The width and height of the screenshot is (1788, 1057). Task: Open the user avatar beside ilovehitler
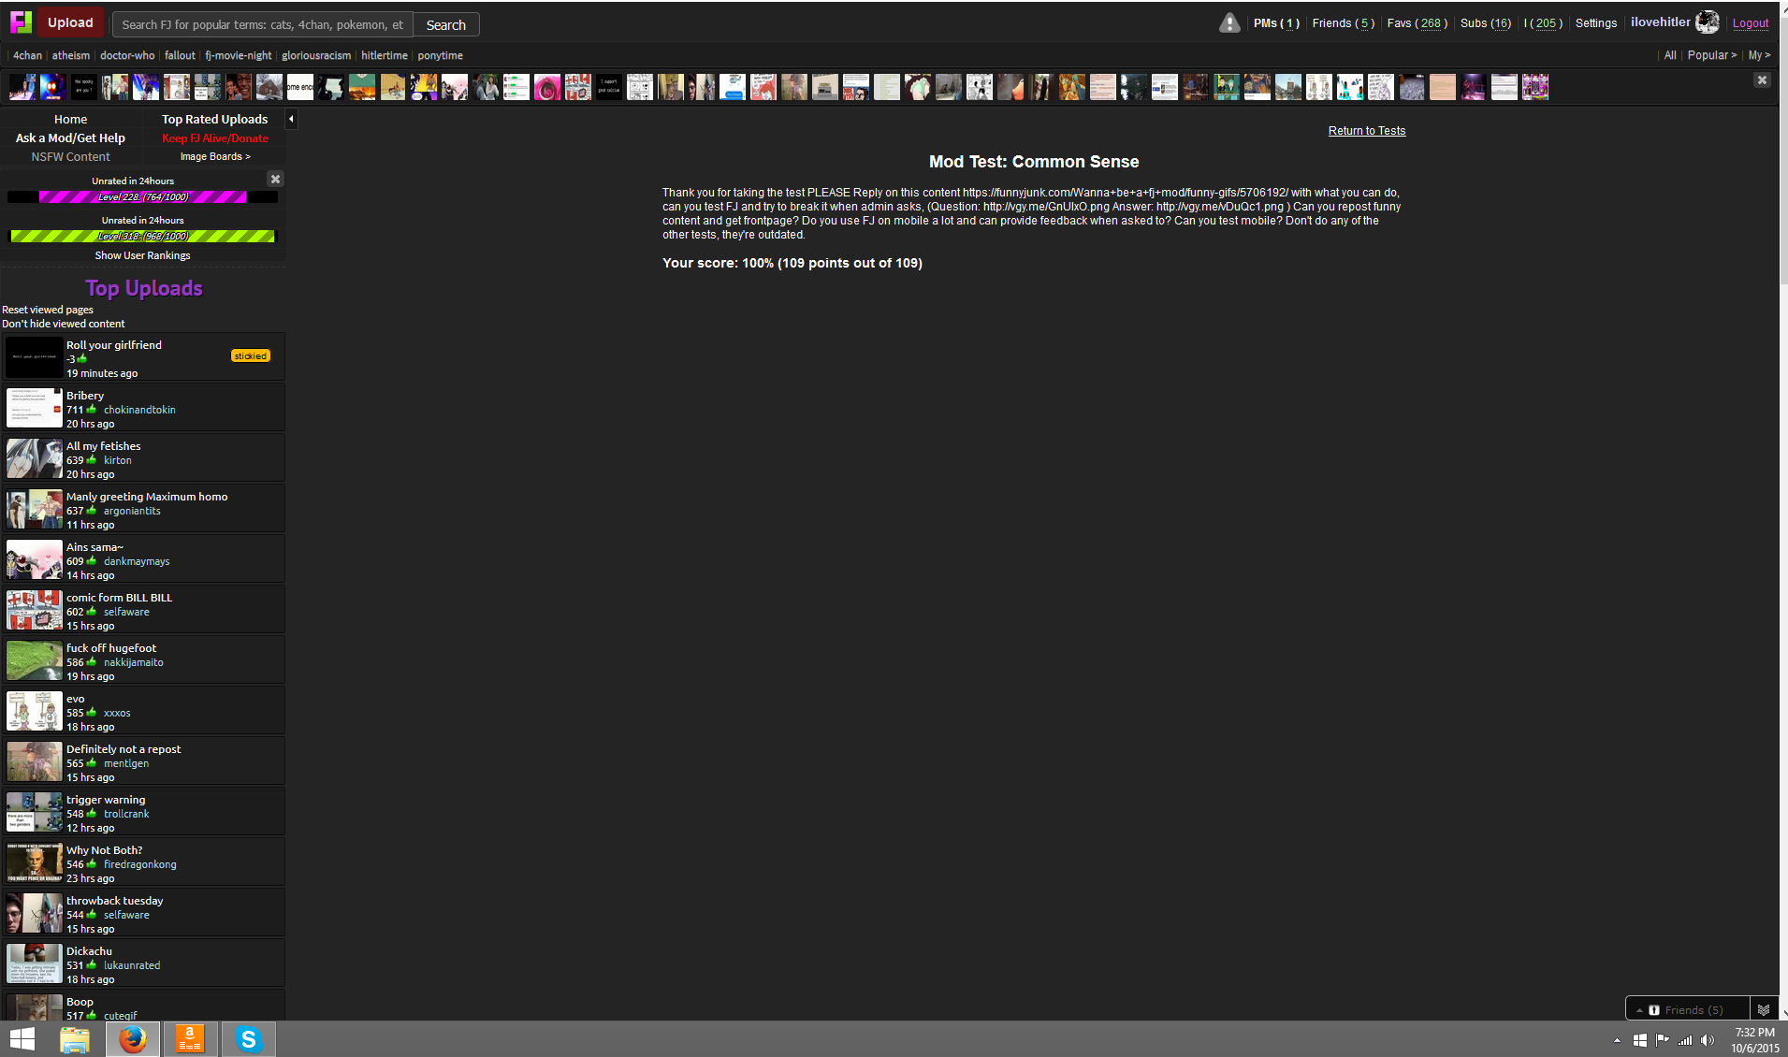pyautogui.click(x=1708, y=22)
